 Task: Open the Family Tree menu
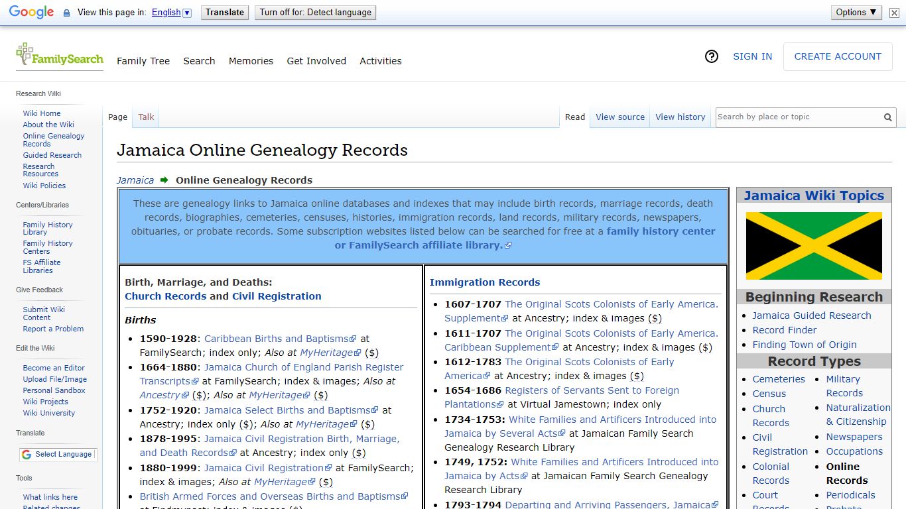(x=143, y=61)
